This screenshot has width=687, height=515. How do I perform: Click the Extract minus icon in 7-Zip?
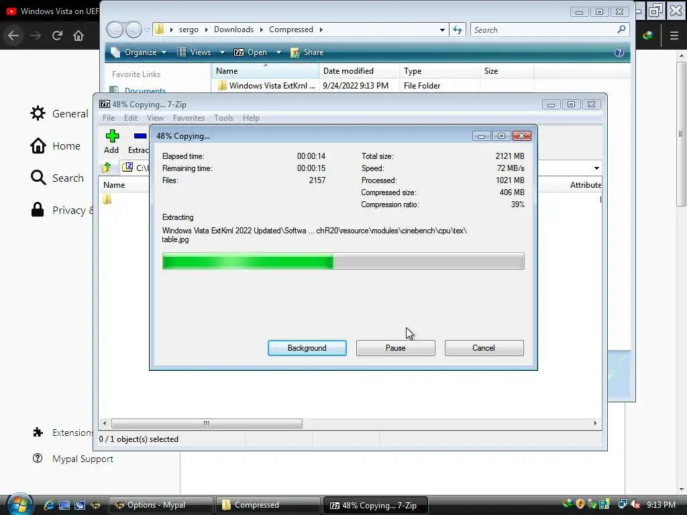[x=140, y=136]
